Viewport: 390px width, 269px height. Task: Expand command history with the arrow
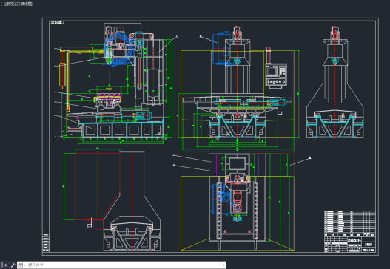click(223, 265)
